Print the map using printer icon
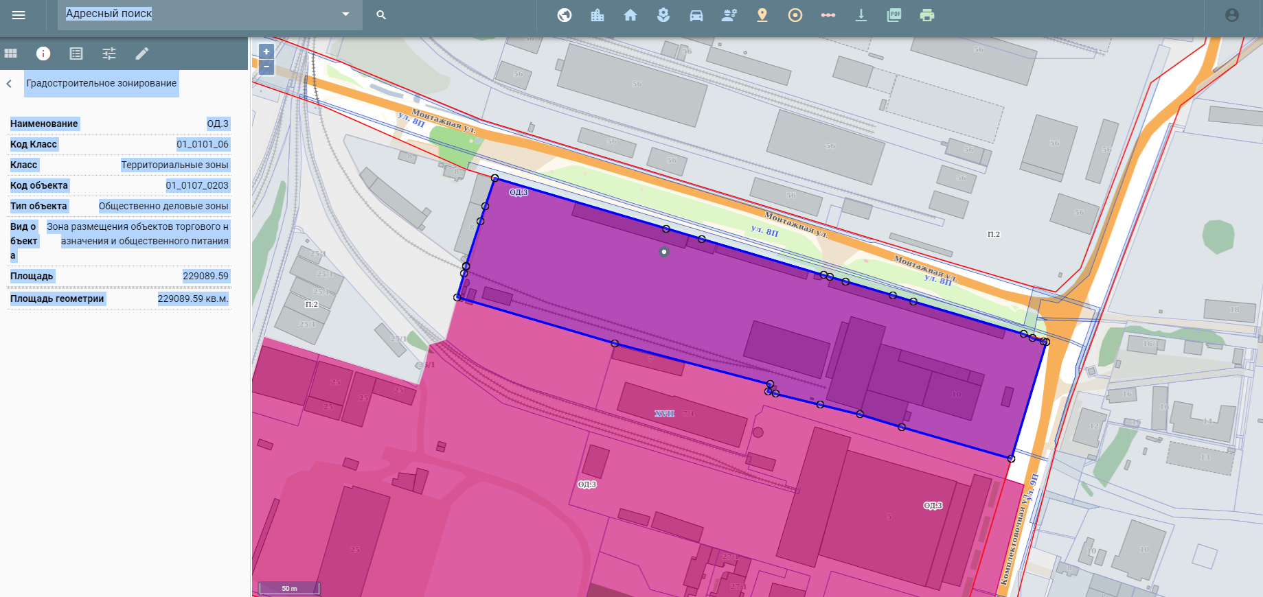Image resolution: width=1263 pixels, height=597 pixels. [927, 15]
